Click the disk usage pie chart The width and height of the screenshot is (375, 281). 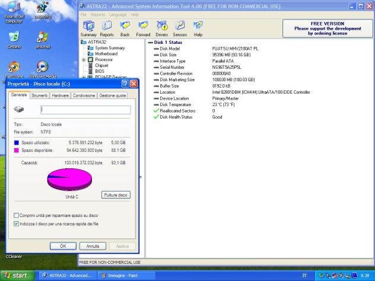point(69,180)
